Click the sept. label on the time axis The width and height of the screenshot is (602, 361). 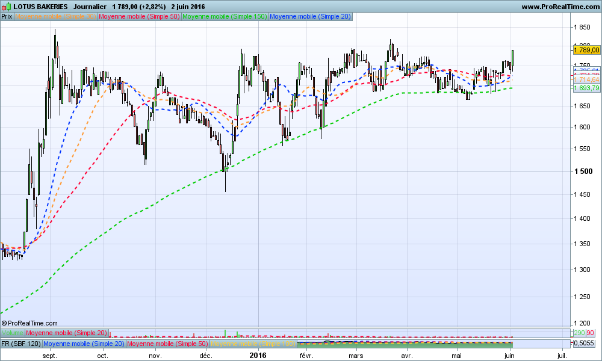50,356
